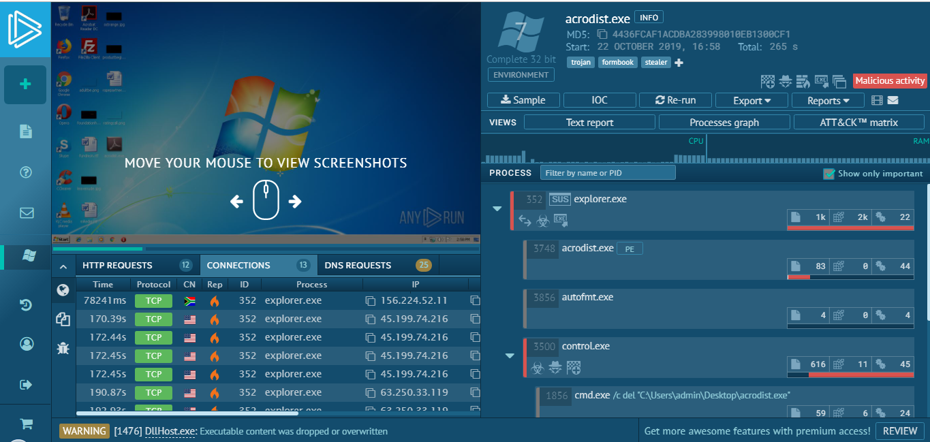The height and width of the screenshot is (442, 930).
Task: Click the REVIEW button
Action: click(x=900, y=431)
